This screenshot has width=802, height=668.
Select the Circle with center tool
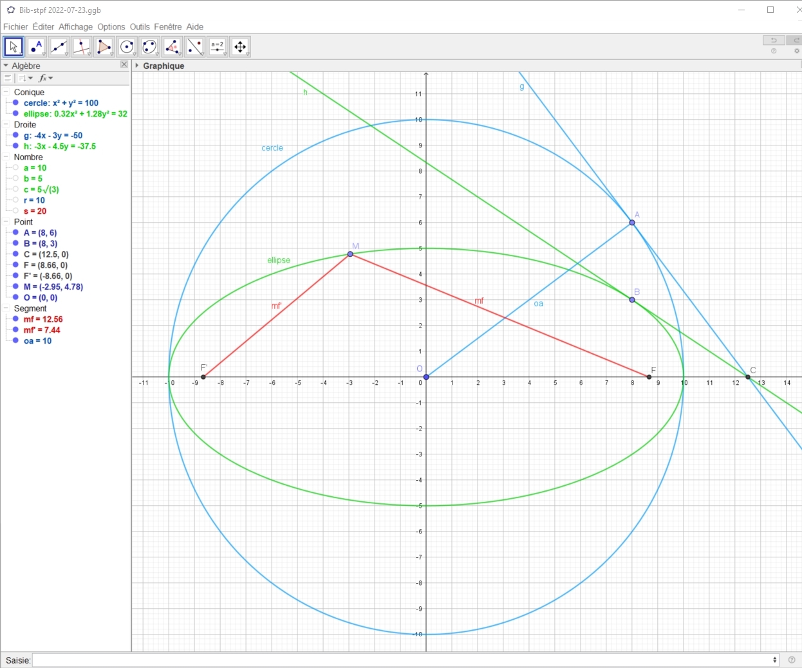pos(127,47)
